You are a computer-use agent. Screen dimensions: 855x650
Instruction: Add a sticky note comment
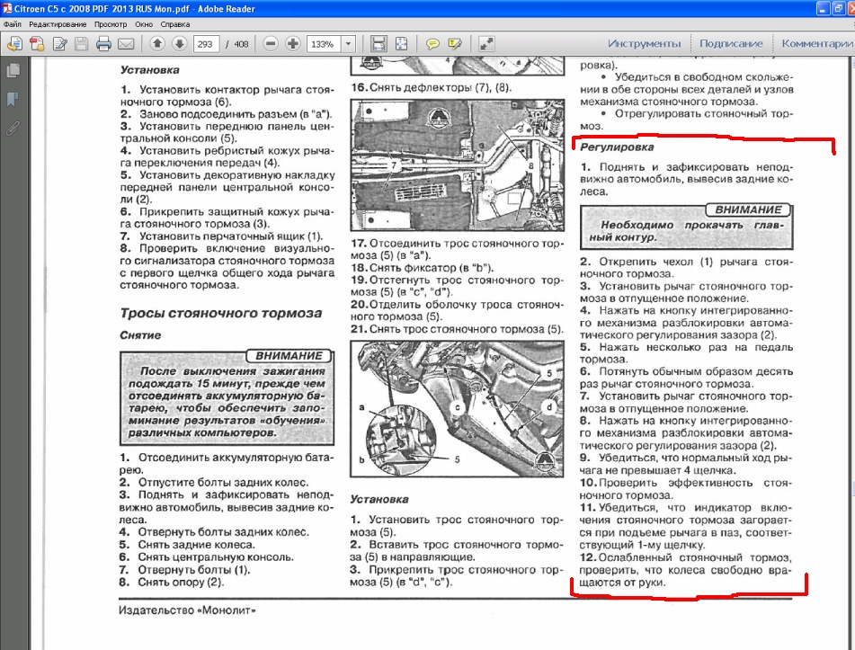point(432,44)
